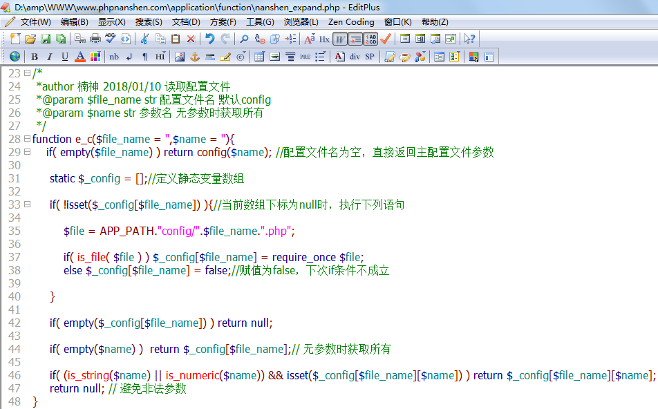The image size is (658, 409).
Task: Open the 窗口(K) menu
Action: 398,22
